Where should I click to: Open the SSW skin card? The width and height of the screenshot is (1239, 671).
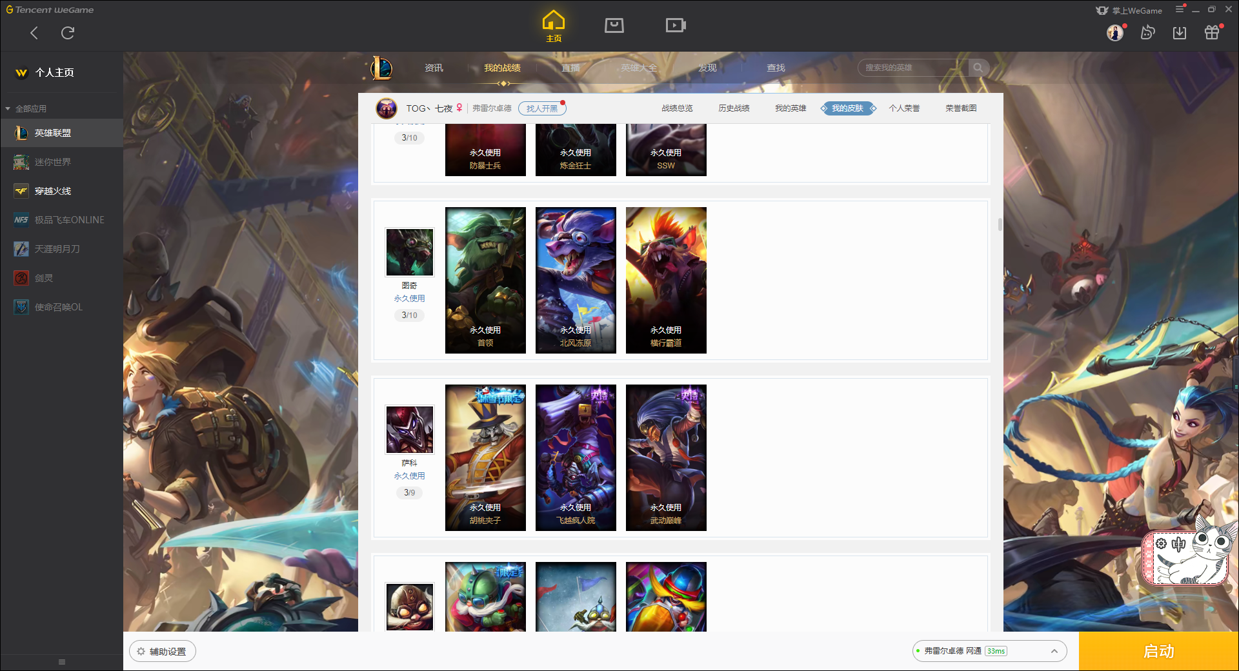666,150
